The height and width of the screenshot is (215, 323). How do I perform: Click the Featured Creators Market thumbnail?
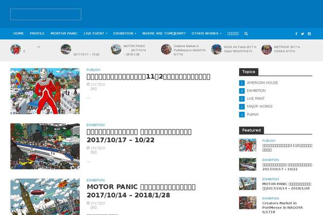coord(248,203)
